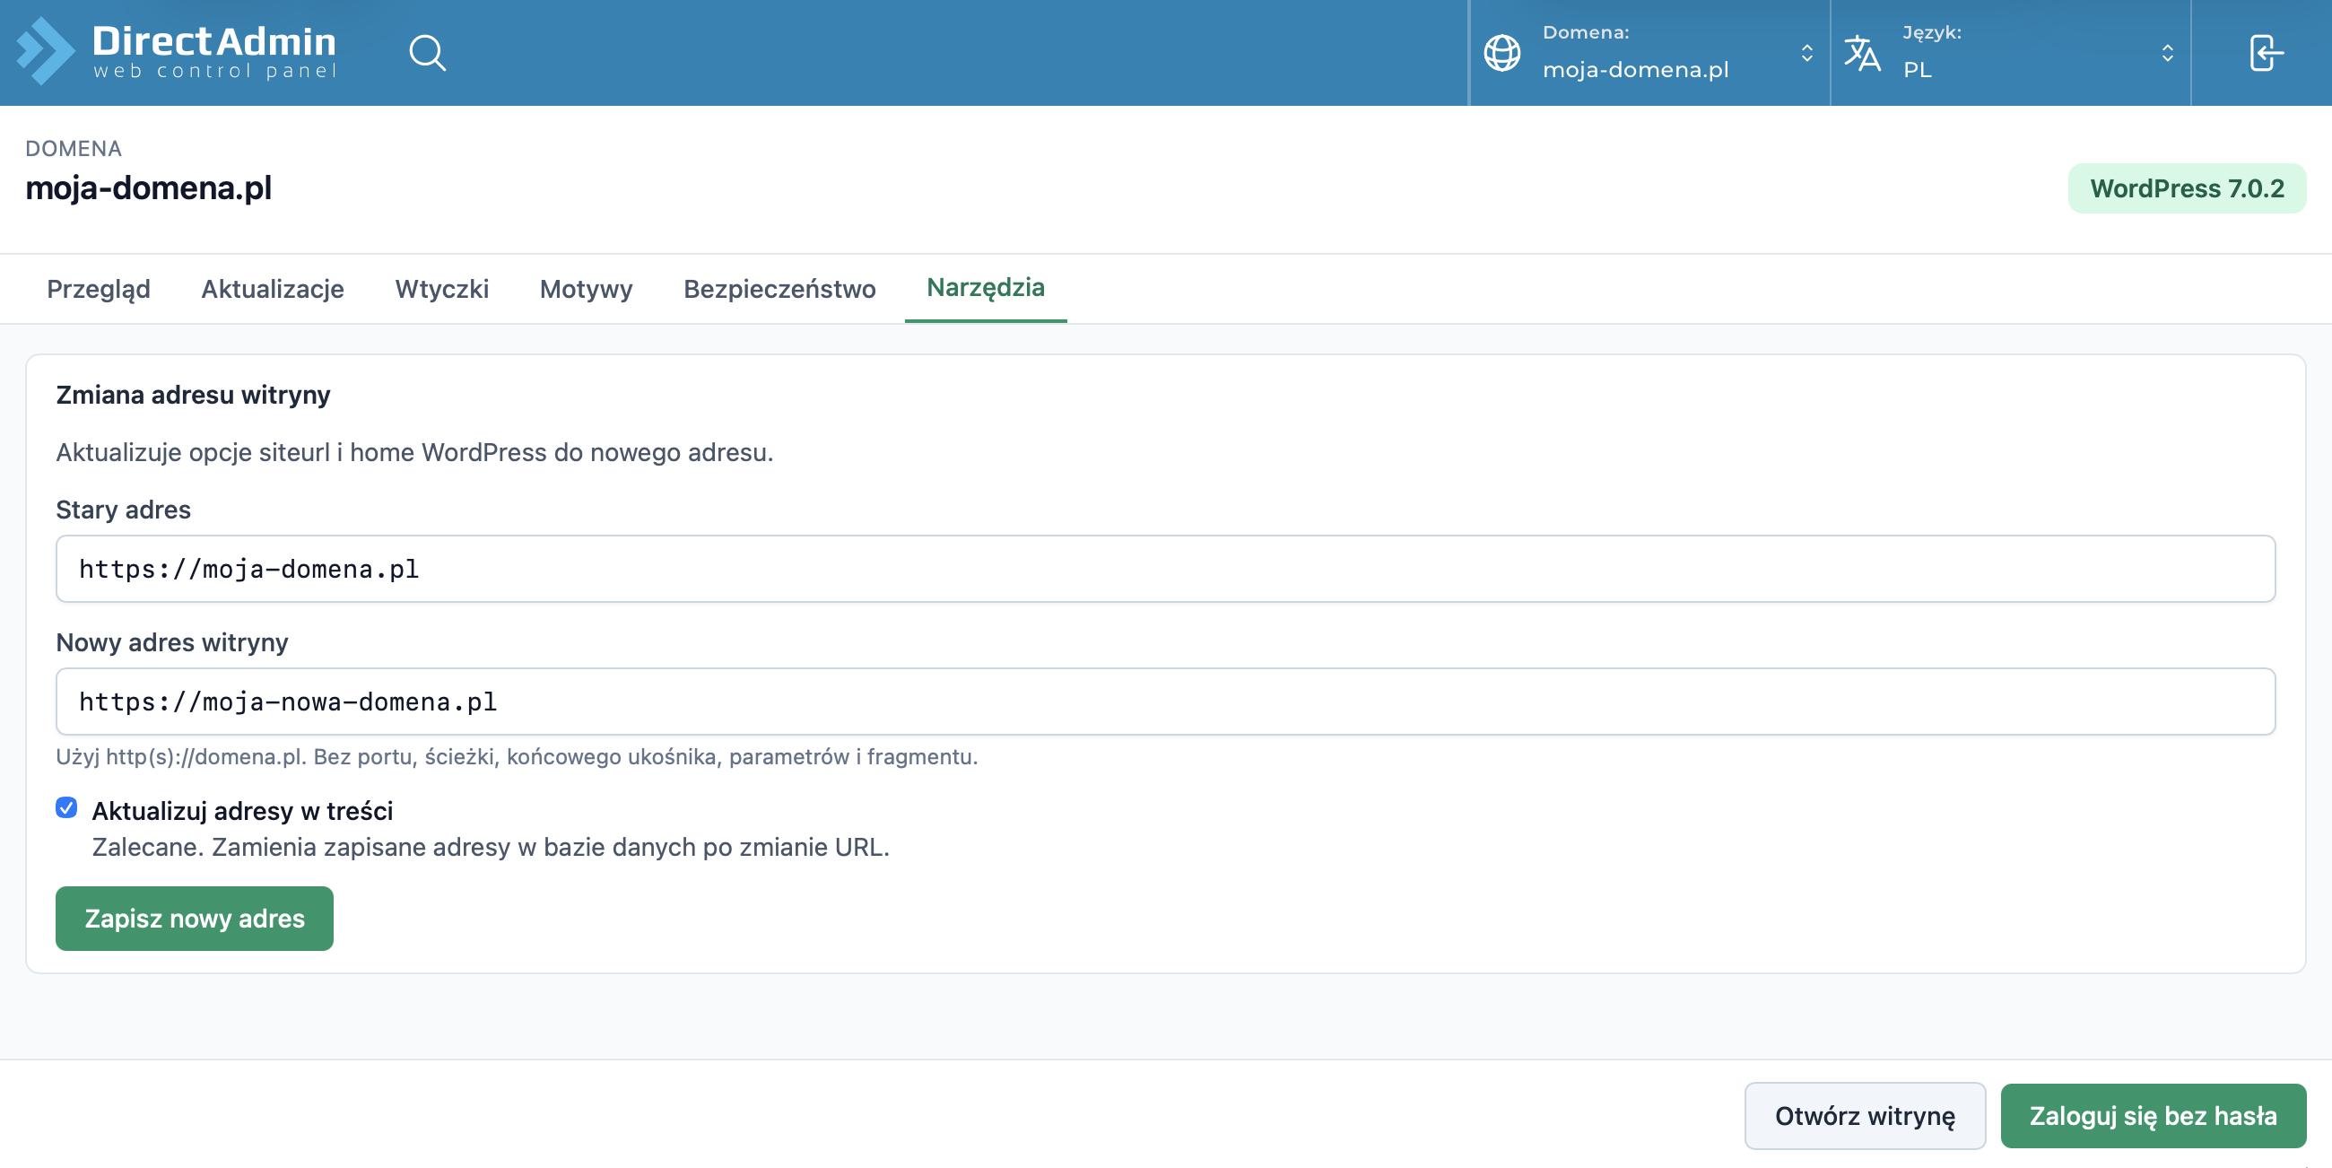Click the Nowy adres witryny label
The image size is (2332, 1168).
pyautogui.click(x=172, y=643)
